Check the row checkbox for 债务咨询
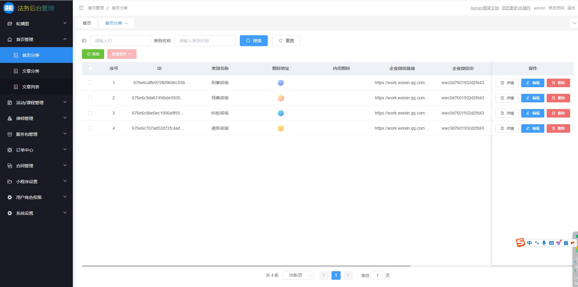Viewport: 578px width, 287px height. coord(90,128)
